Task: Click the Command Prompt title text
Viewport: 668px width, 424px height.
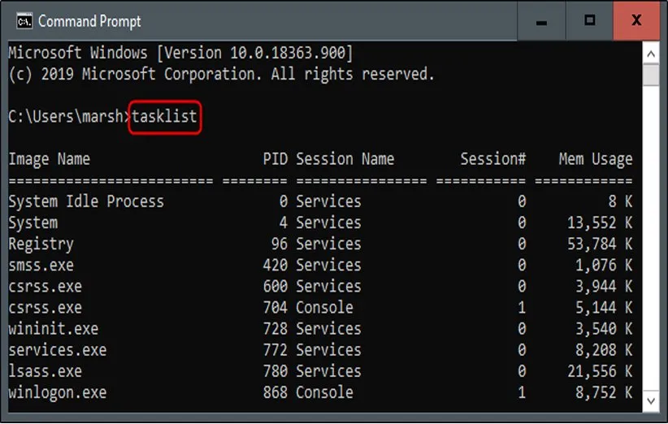Action: (x=89, y=21)
